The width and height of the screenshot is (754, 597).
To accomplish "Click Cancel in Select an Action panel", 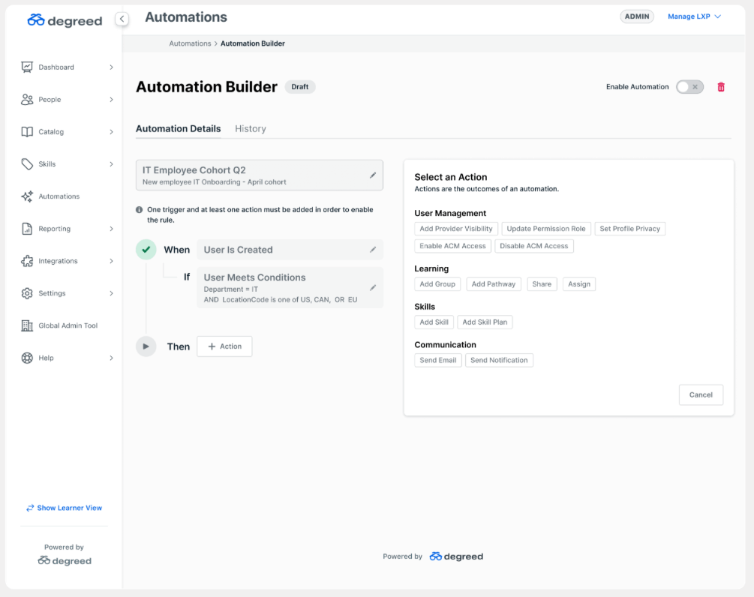I will pyautogui.click(x=701, y=394).
